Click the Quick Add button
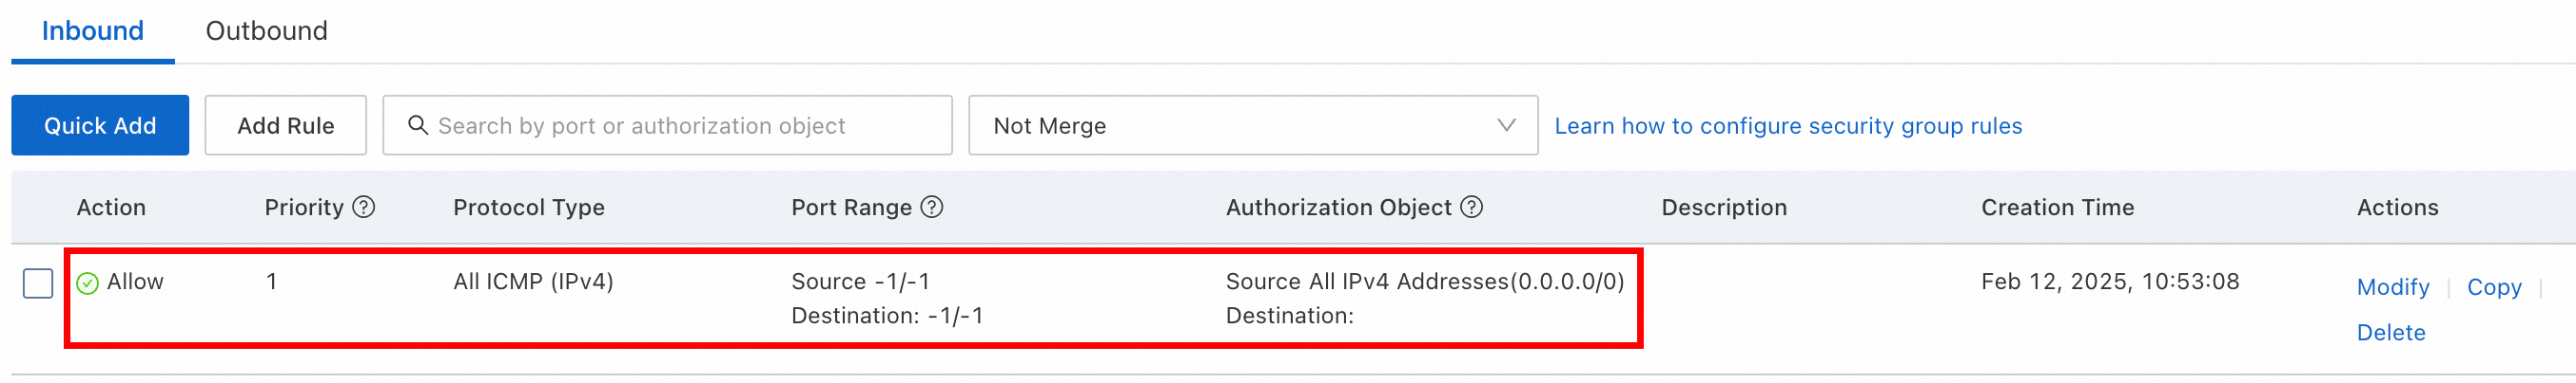2576x383 pixels. pos(100,125)
